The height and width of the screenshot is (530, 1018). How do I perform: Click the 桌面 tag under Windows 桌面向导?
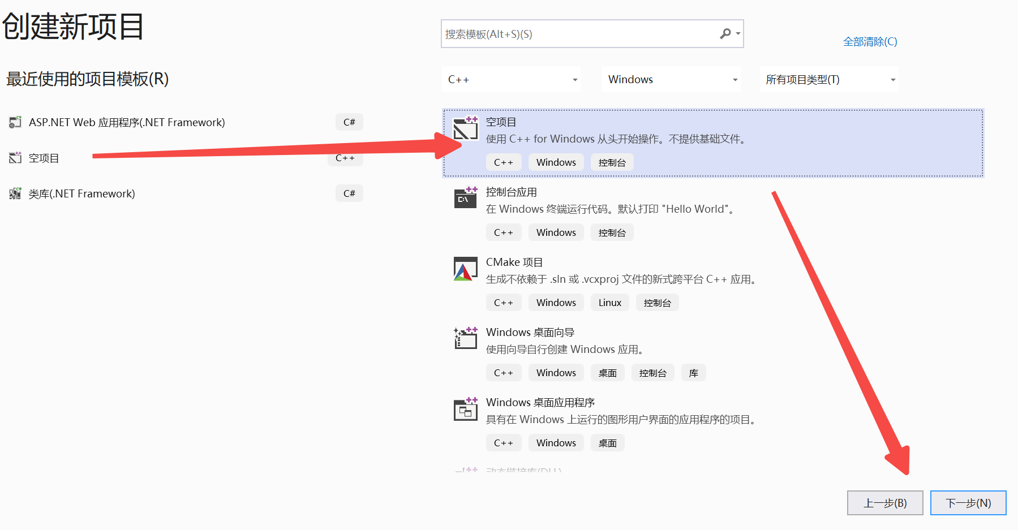coord(608,373)
